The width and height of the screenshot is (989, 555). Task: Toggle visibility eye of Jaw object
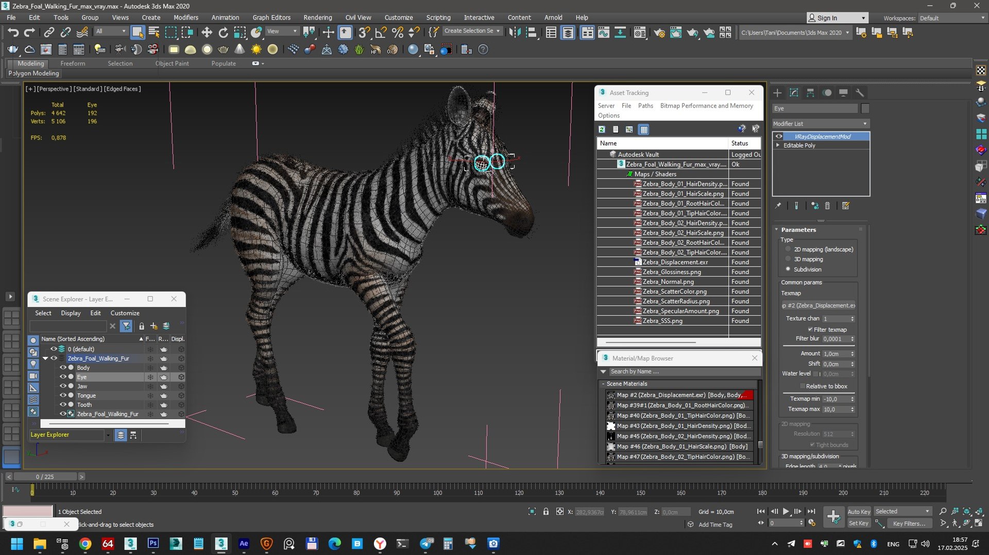point(63,386)
